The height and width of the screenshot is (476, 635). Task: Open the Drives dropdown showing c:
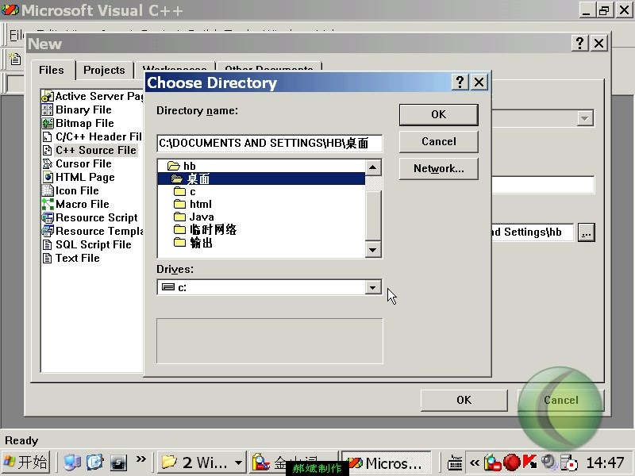coord(372,287)
